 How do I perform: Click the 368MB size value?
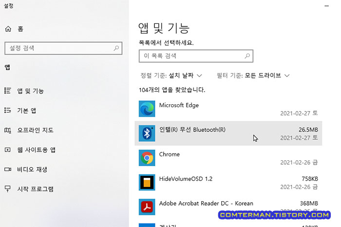coord(309,203)
